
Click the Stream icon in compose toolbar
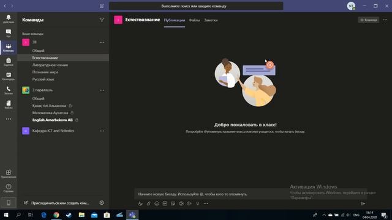189,204
